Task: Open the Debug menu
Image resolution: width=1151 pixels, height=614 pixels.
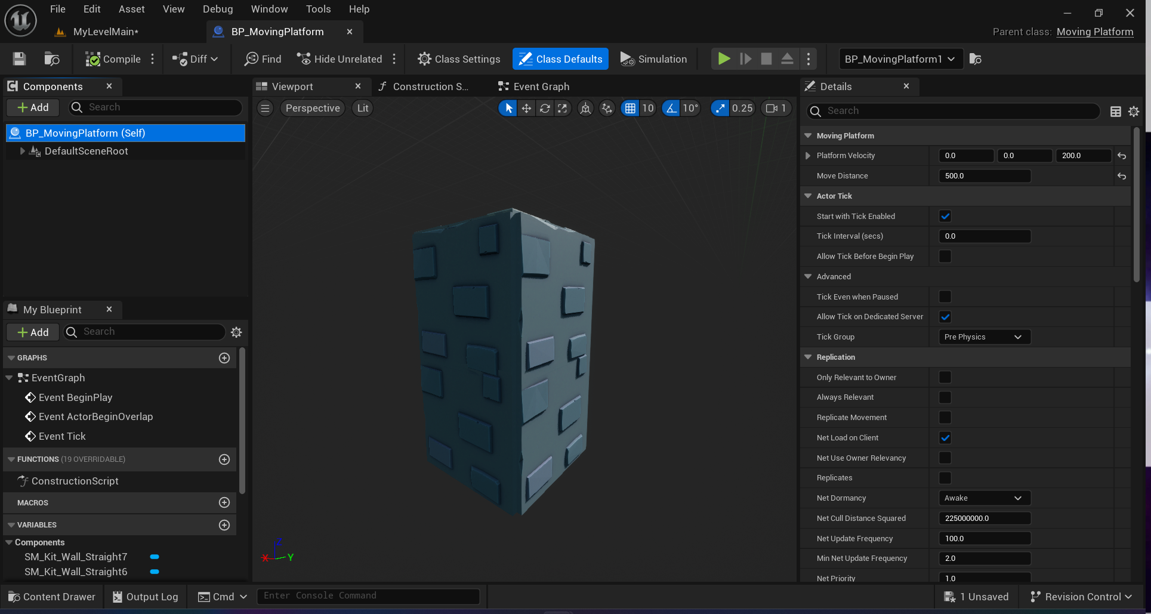Action: coord(217,9)
